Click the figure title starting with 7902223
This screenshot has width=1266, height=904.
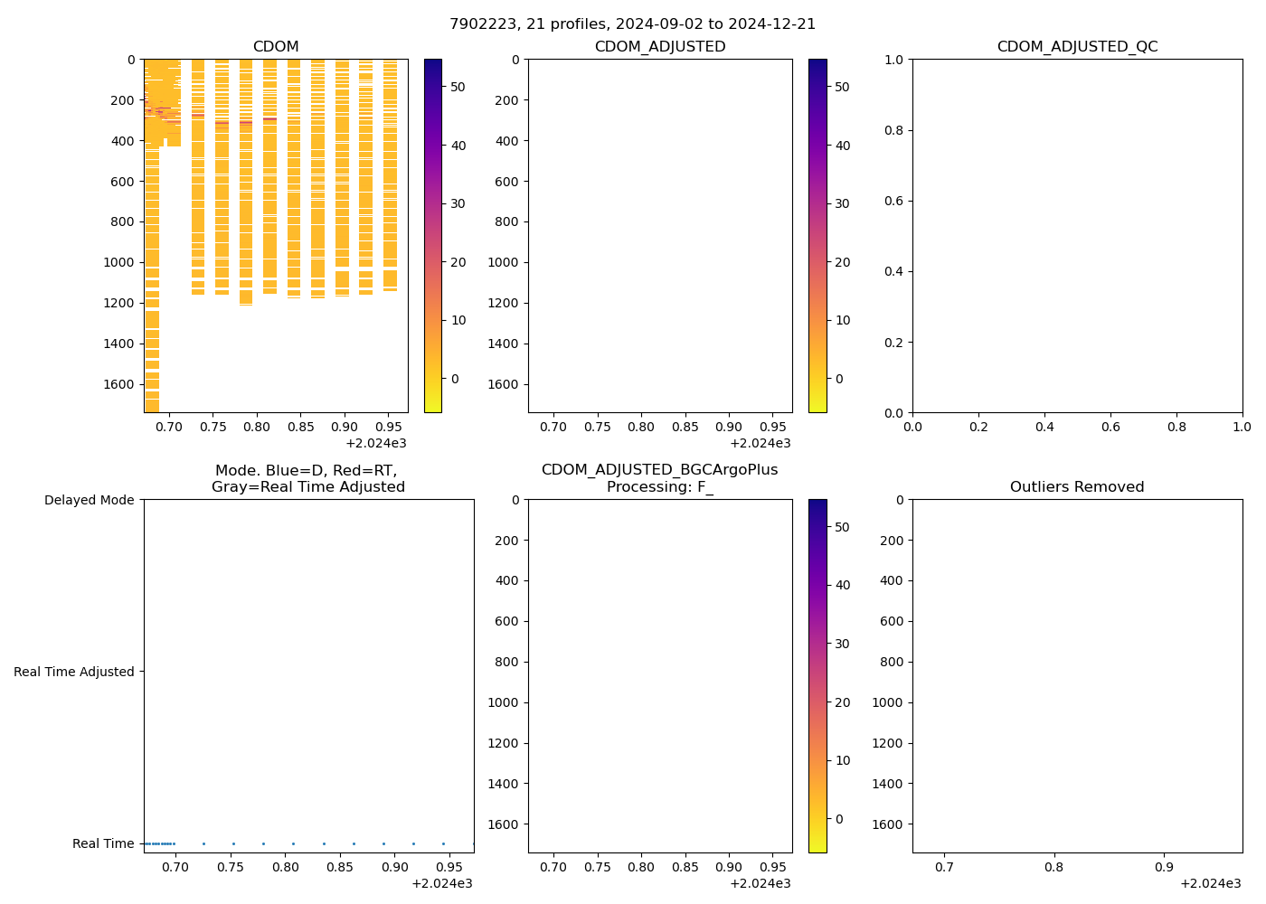pos(632,24)
